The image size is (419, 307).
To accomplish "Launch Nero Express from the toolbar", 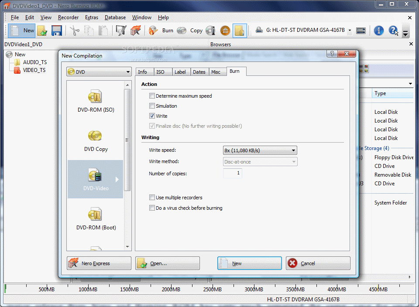I will click(135, 31).
